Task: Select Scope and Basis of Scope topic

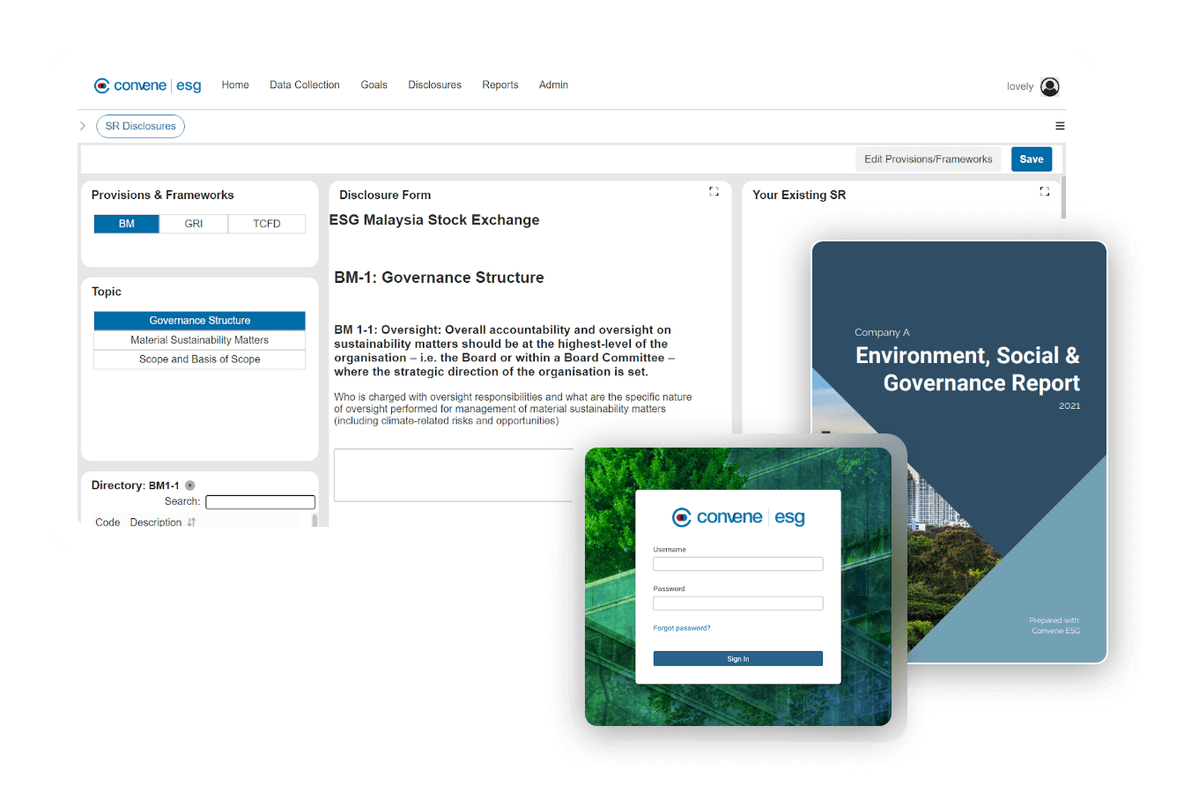Action: tap(200, 359)
